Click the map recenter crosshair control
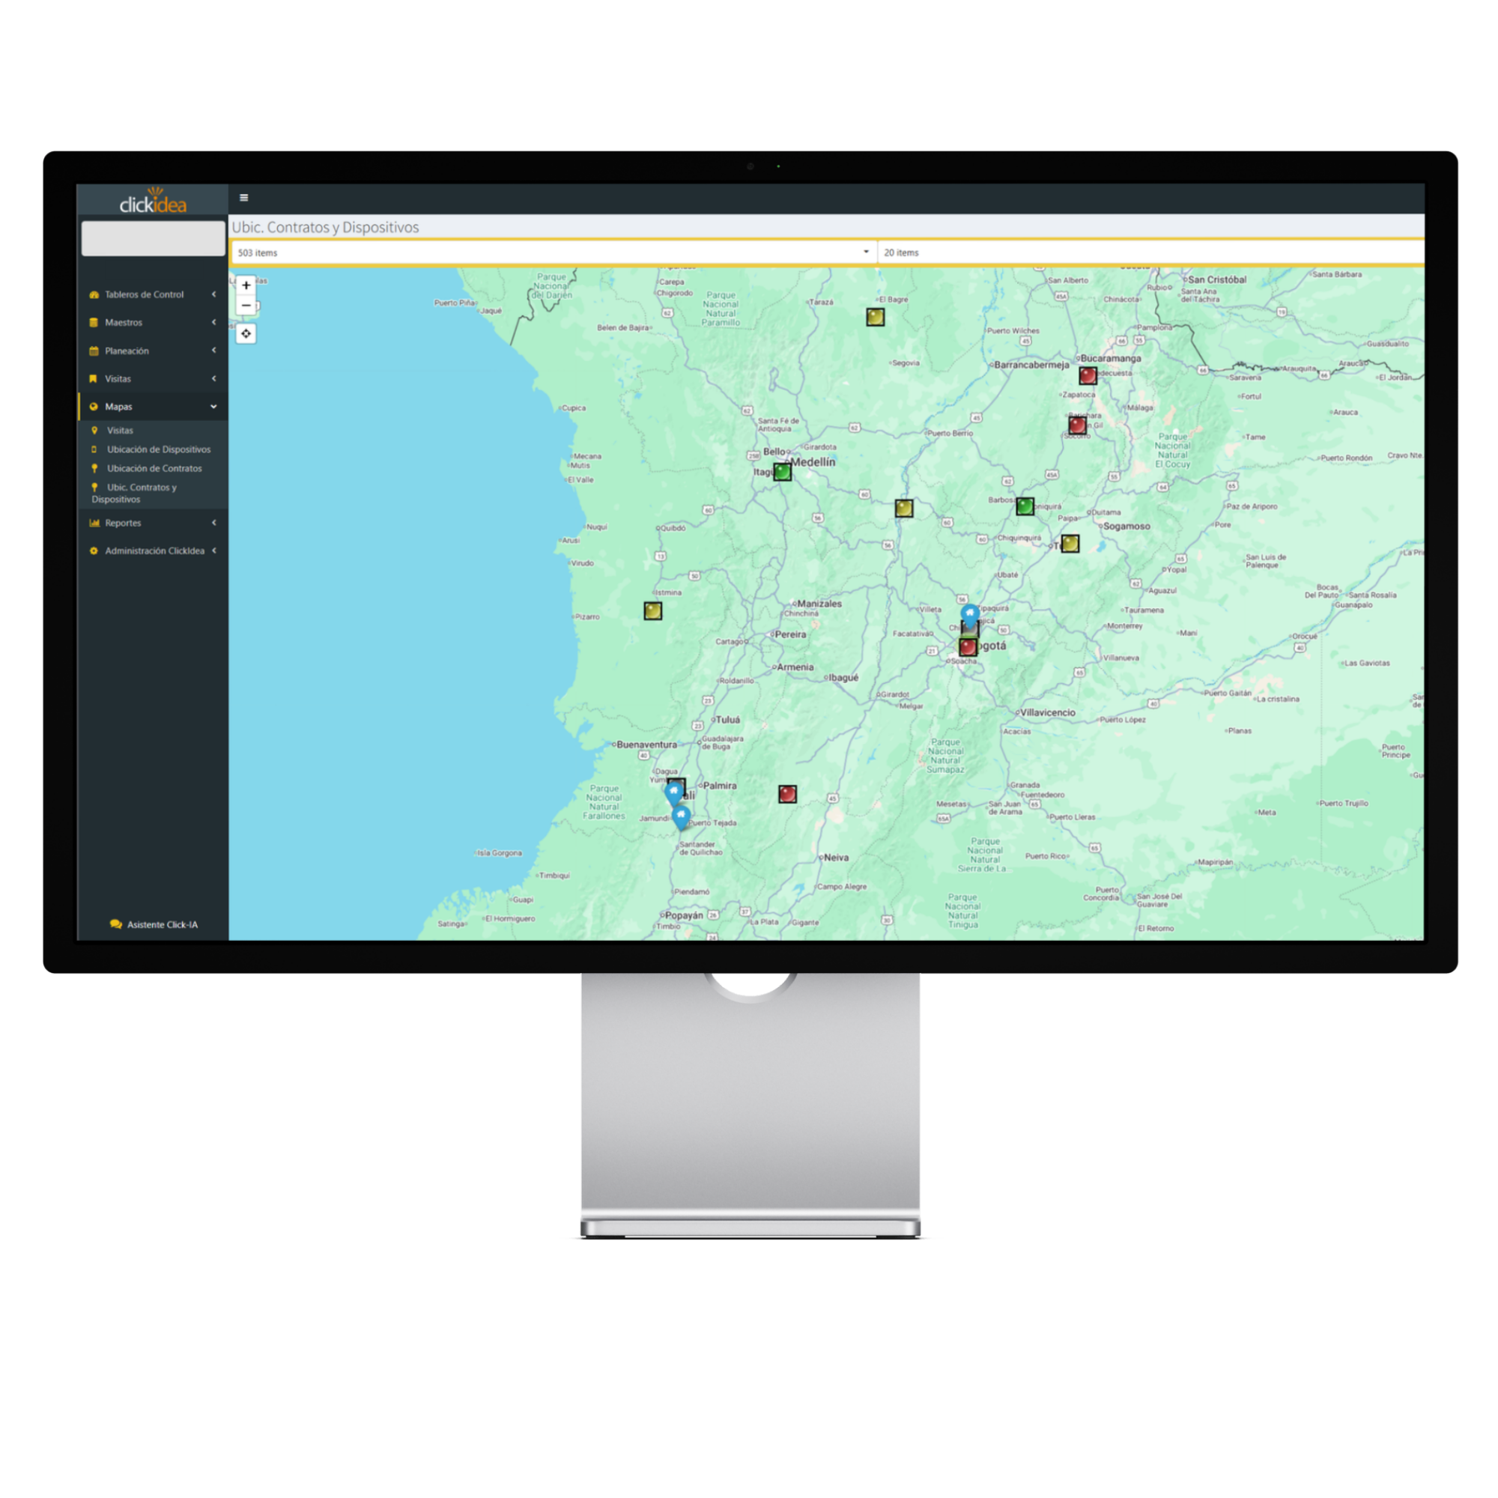This screenshot has height=1498, width=1498. tap(246, 333)
